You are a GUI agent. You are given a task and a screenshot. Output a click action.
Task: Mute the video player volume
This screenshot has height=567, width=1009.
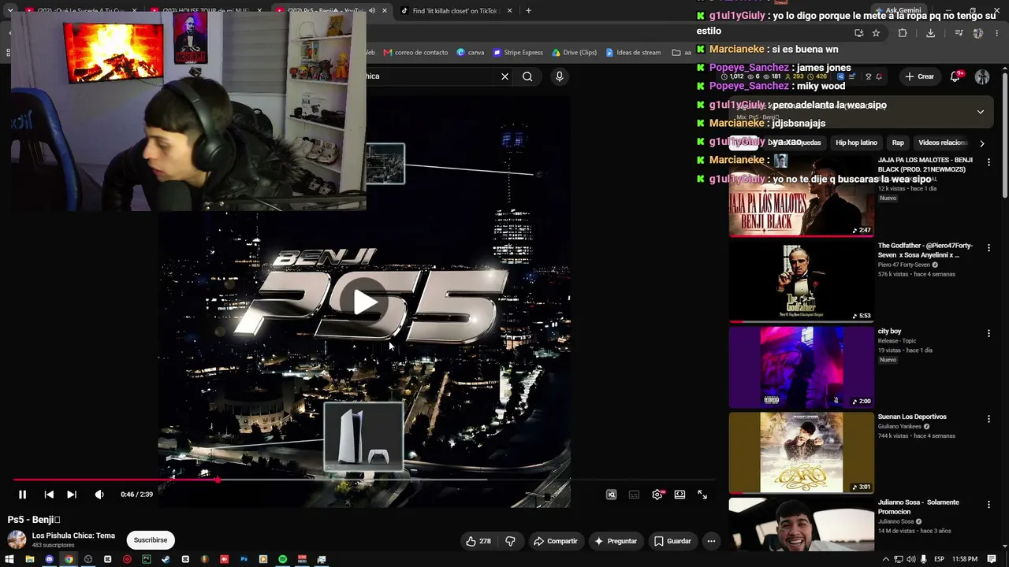coord(99,495)
